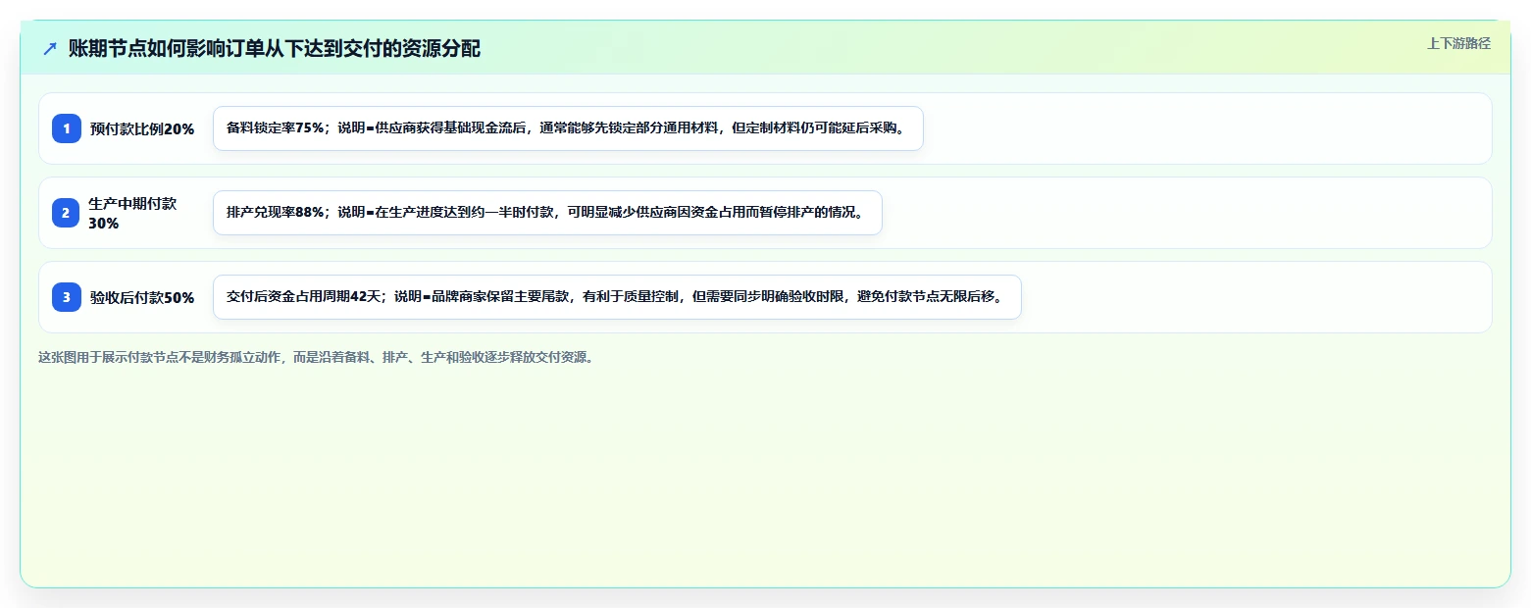
Task: Open the 备料锁定率75% description box
Action: 568,128
